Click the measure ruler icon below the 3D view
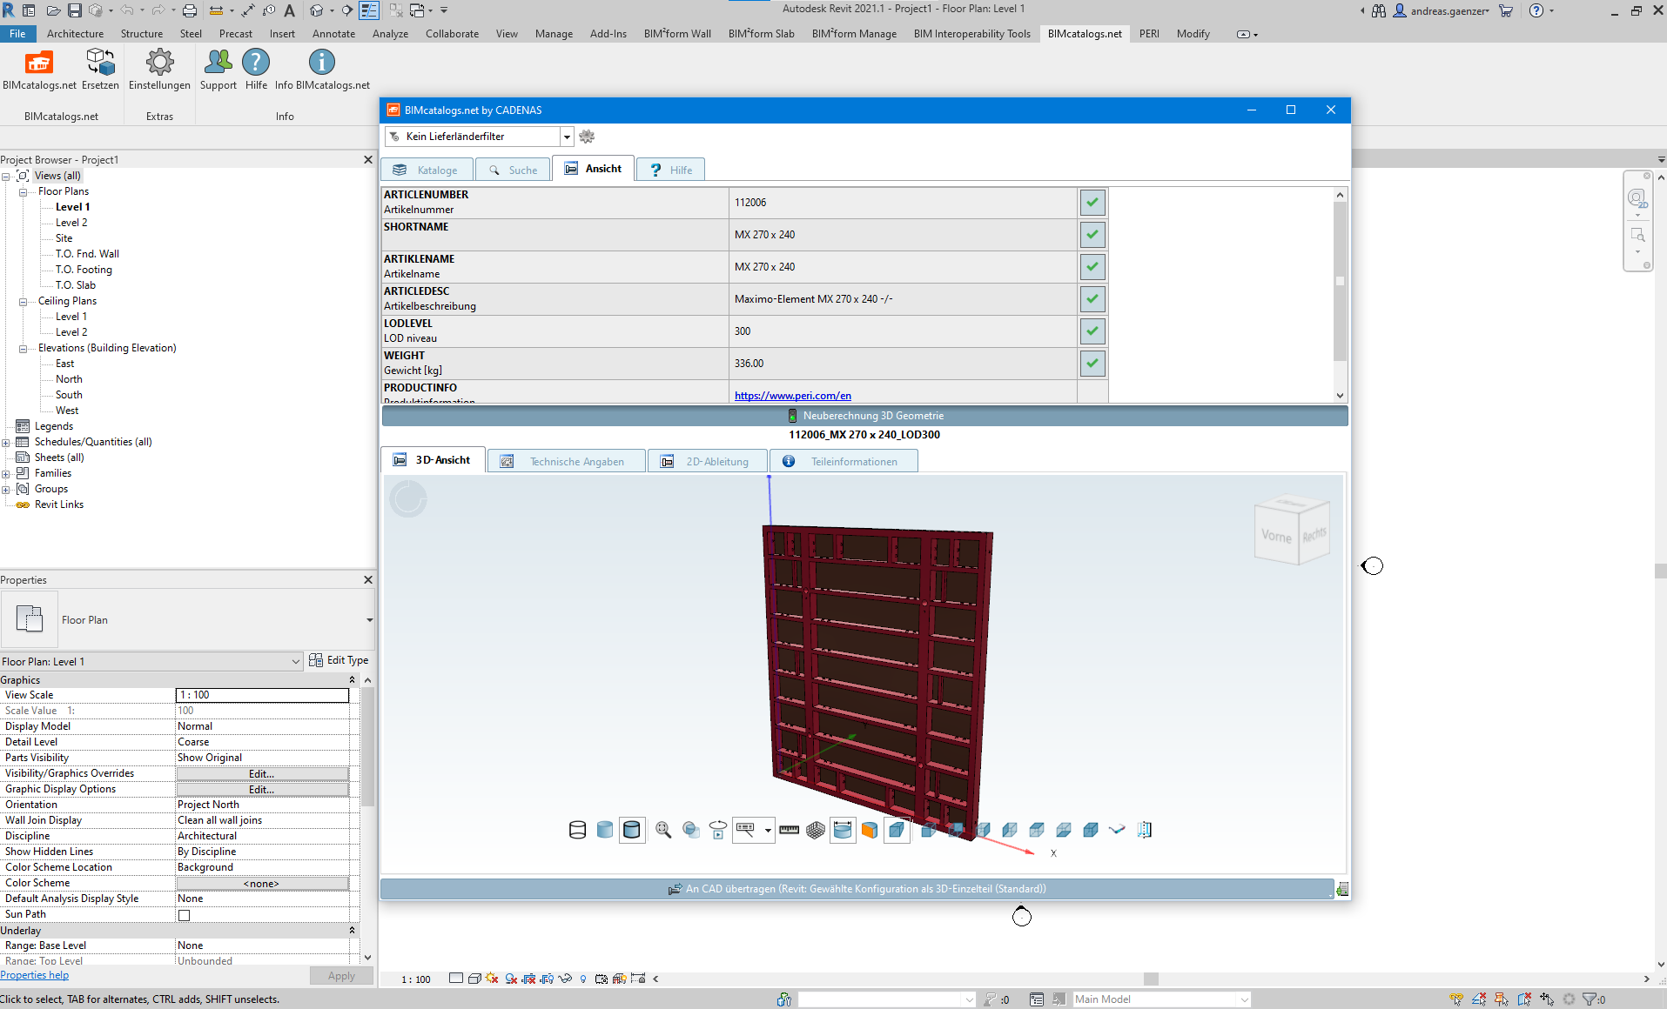 [789, 831]
